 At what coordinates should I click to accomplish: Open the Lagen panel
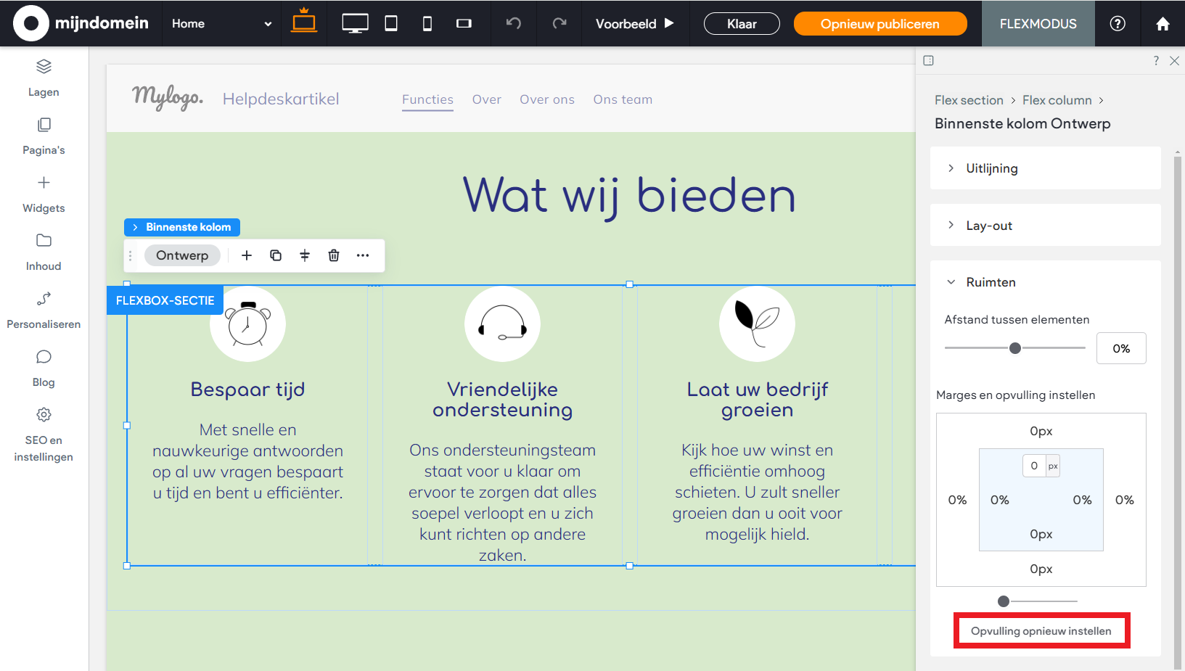(x=44, y=76)
